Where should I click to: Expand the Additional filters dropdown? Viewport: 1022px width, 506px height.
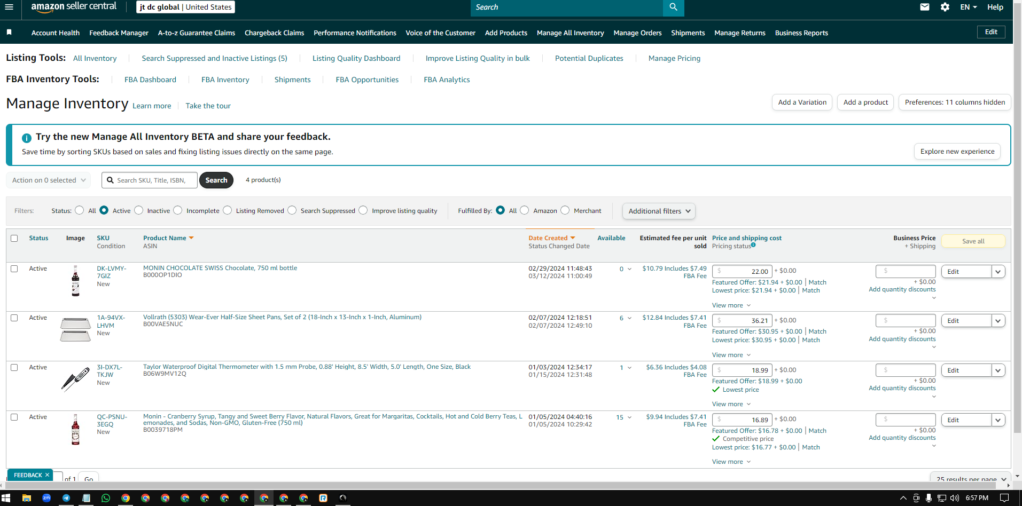(x=659, y=211)
